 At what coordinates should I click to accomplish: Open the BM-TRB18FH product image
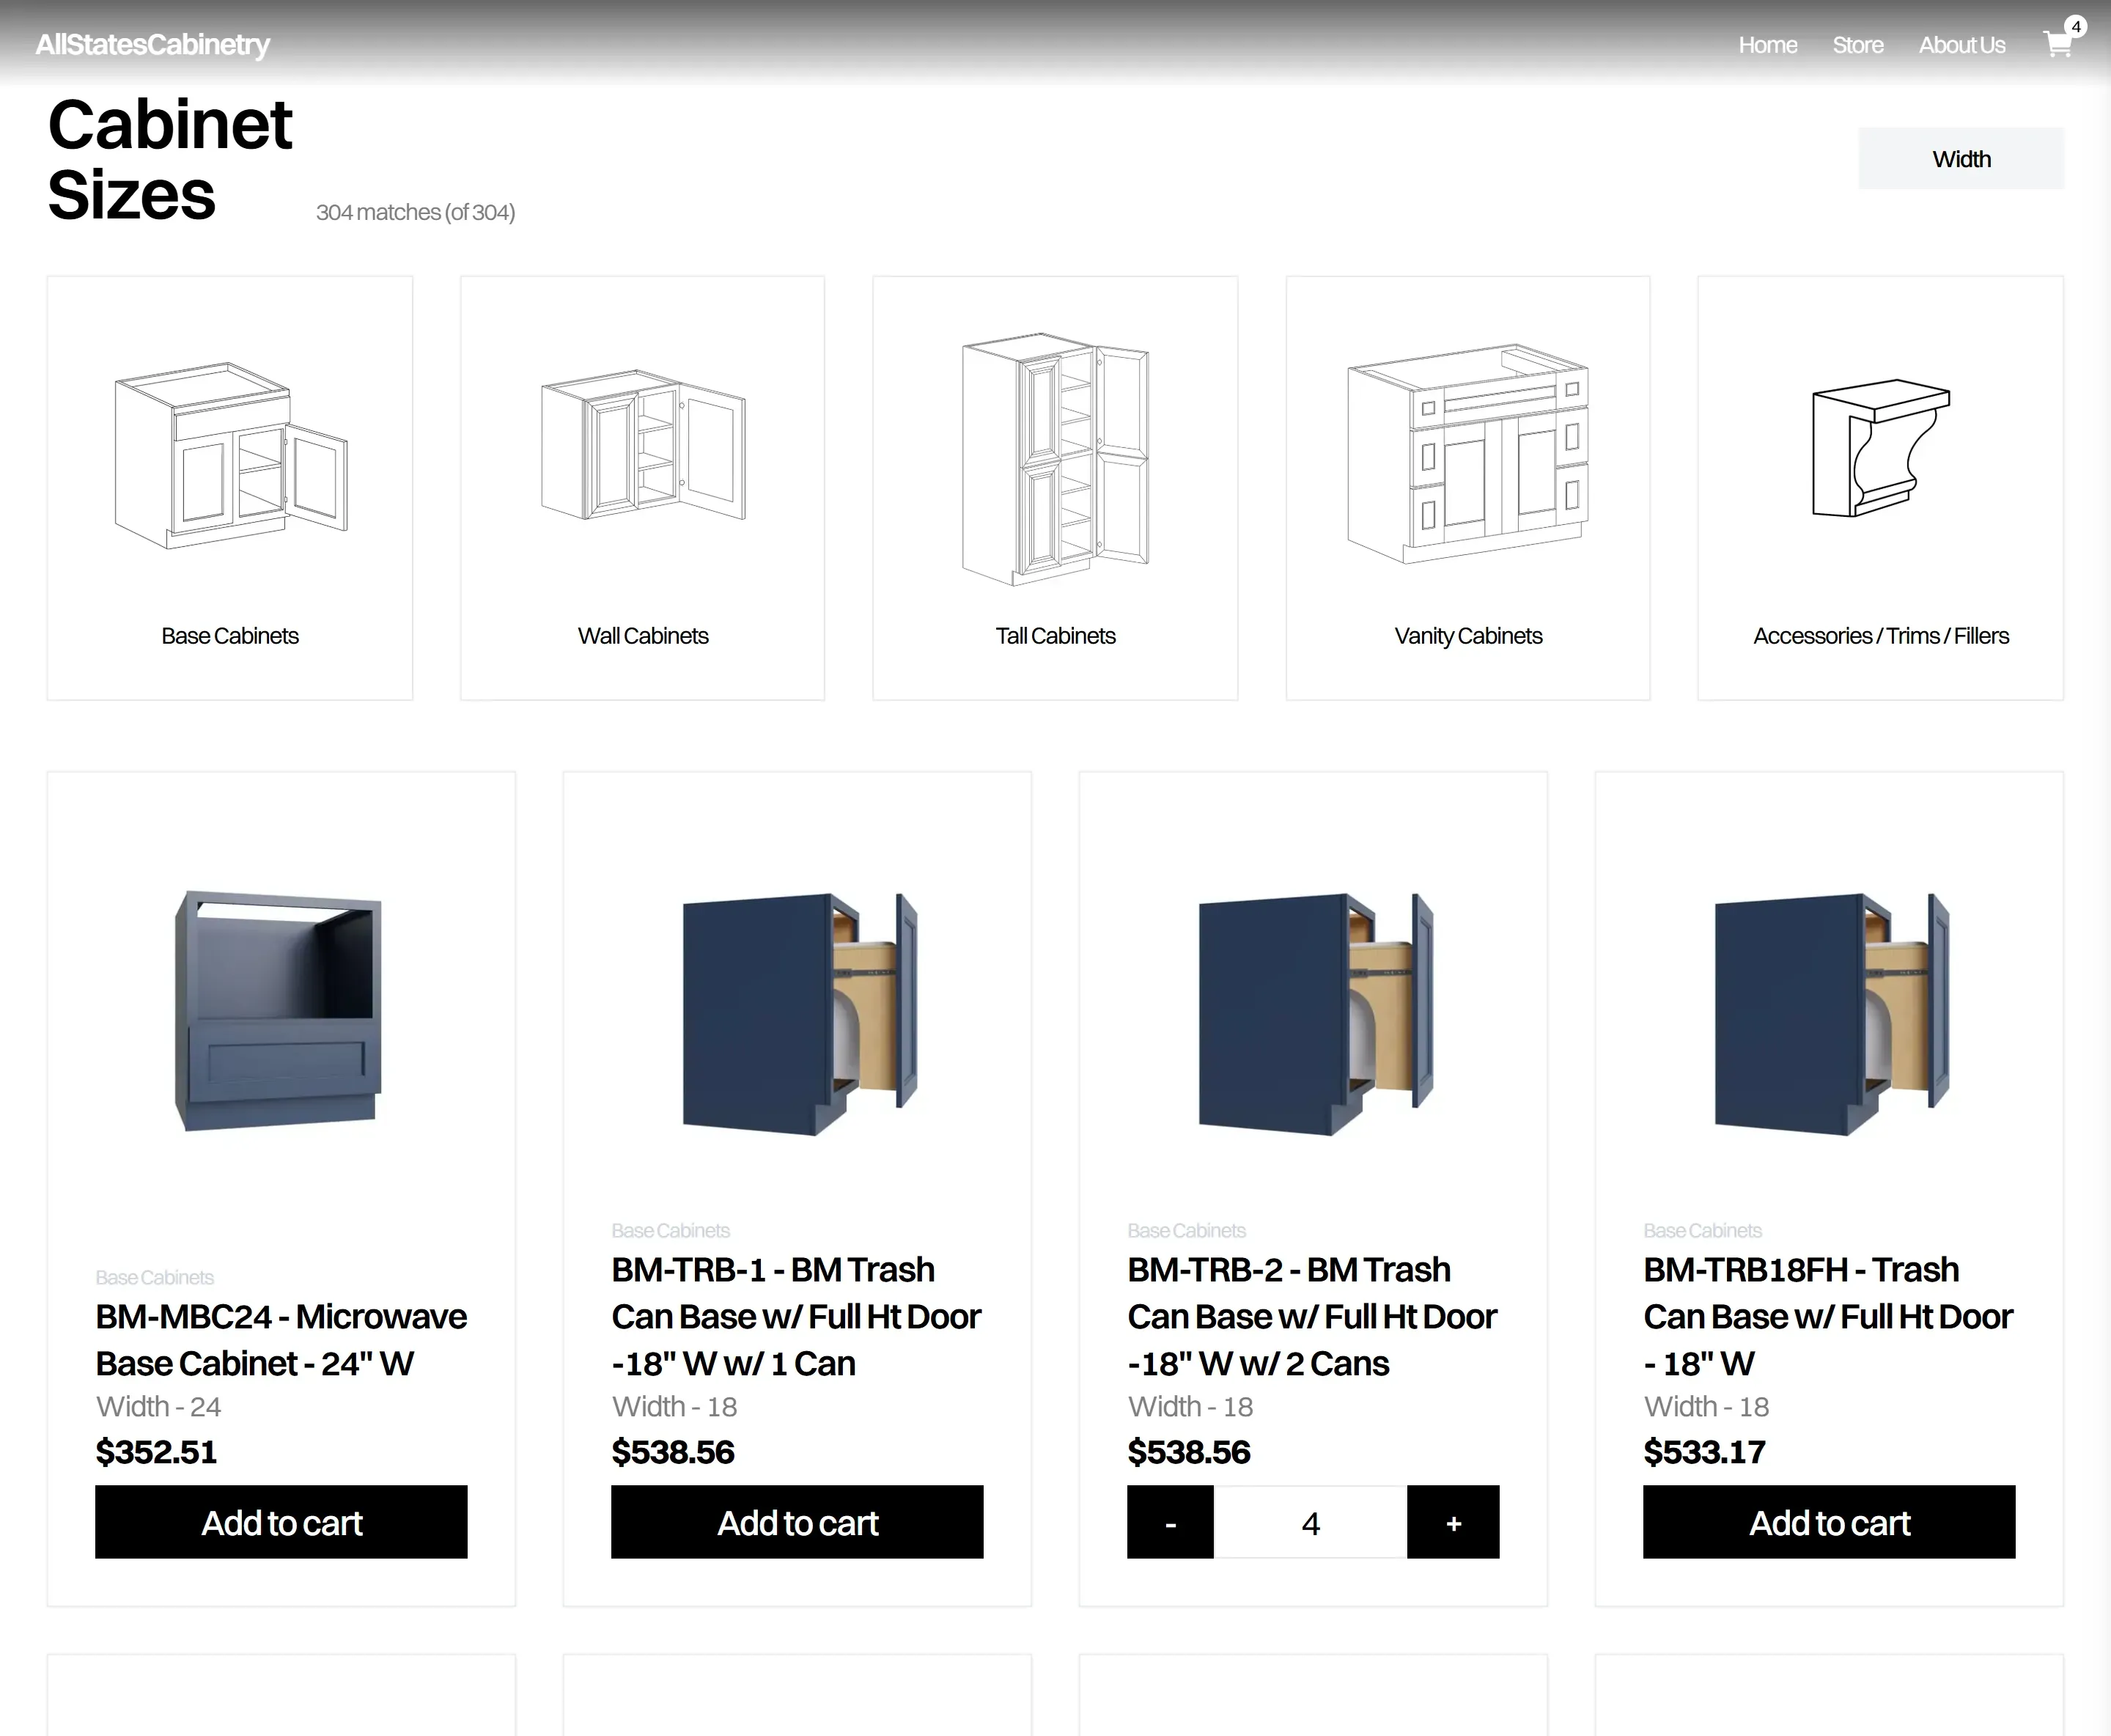click(1829, 1012)
